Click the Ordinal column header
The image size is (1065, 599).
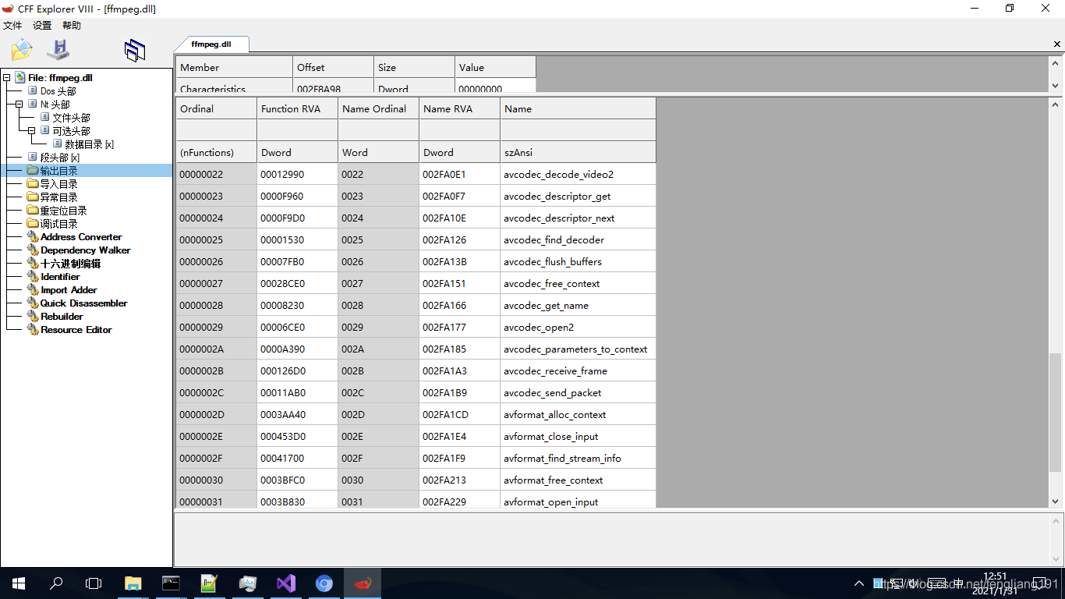[x=216, y=108]
